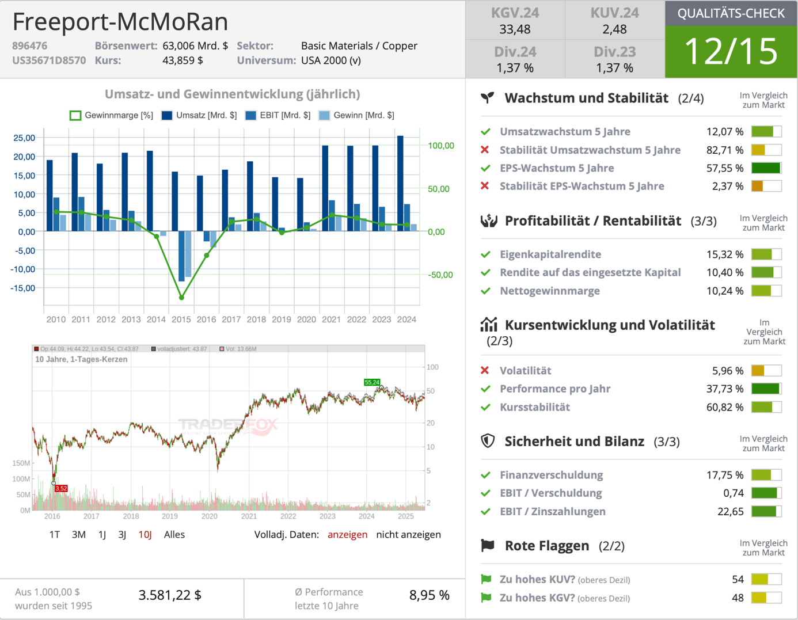Image resolution: width=798 pixels, height=620 pixels.
Task: Select the 10J chart timeframe
Action: click(145, 534)
